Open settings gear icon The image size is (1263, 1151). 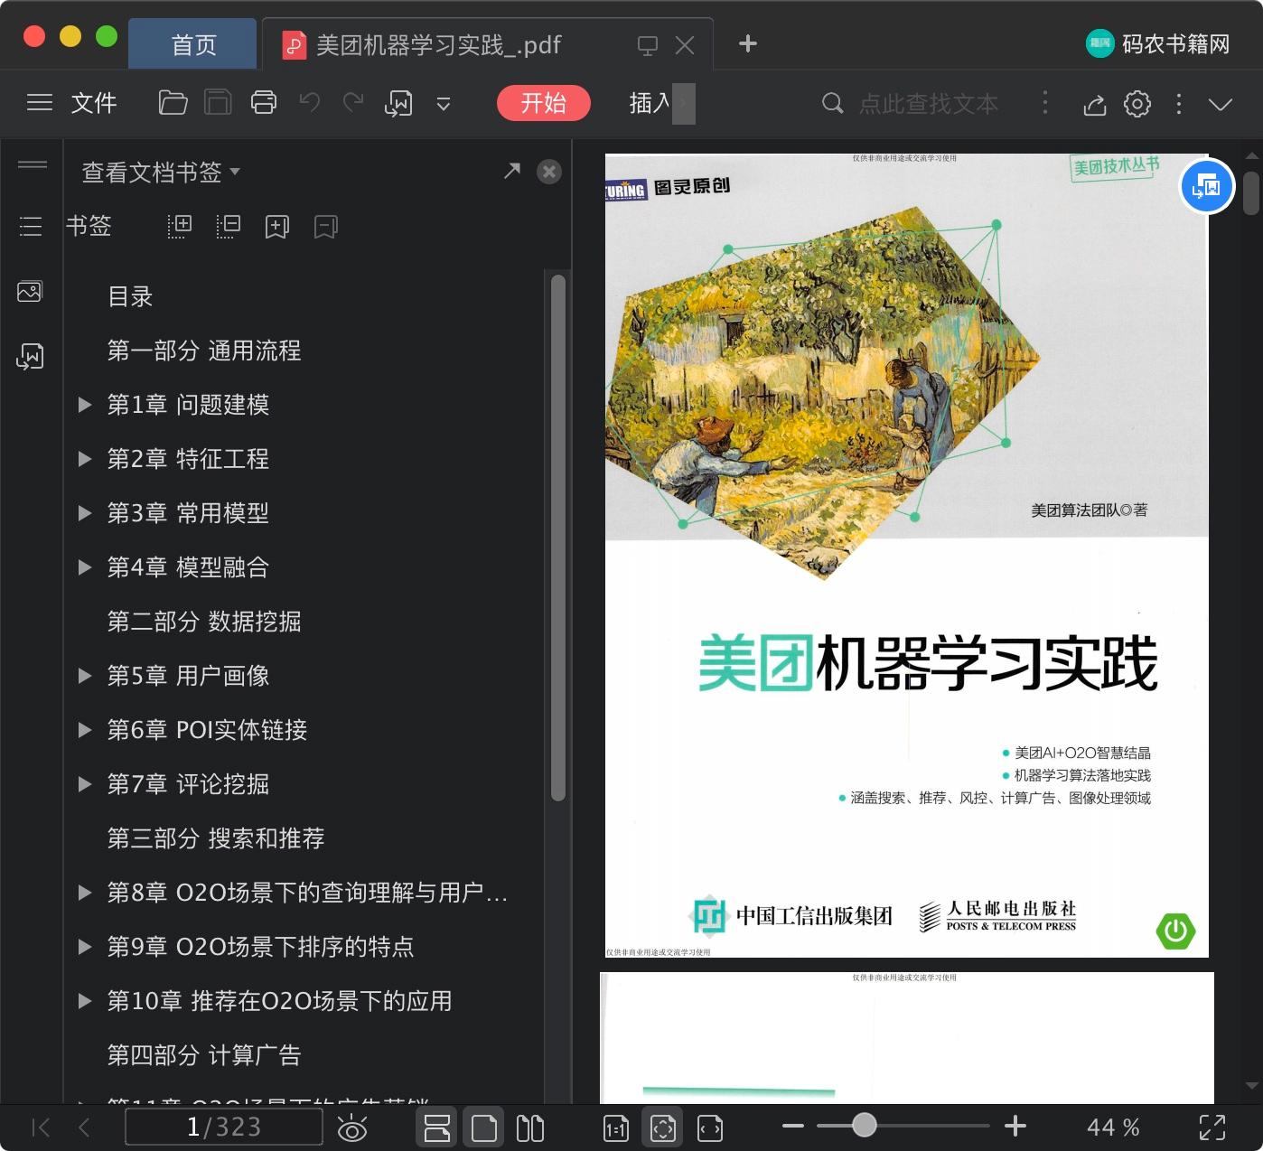(1137, 104)
